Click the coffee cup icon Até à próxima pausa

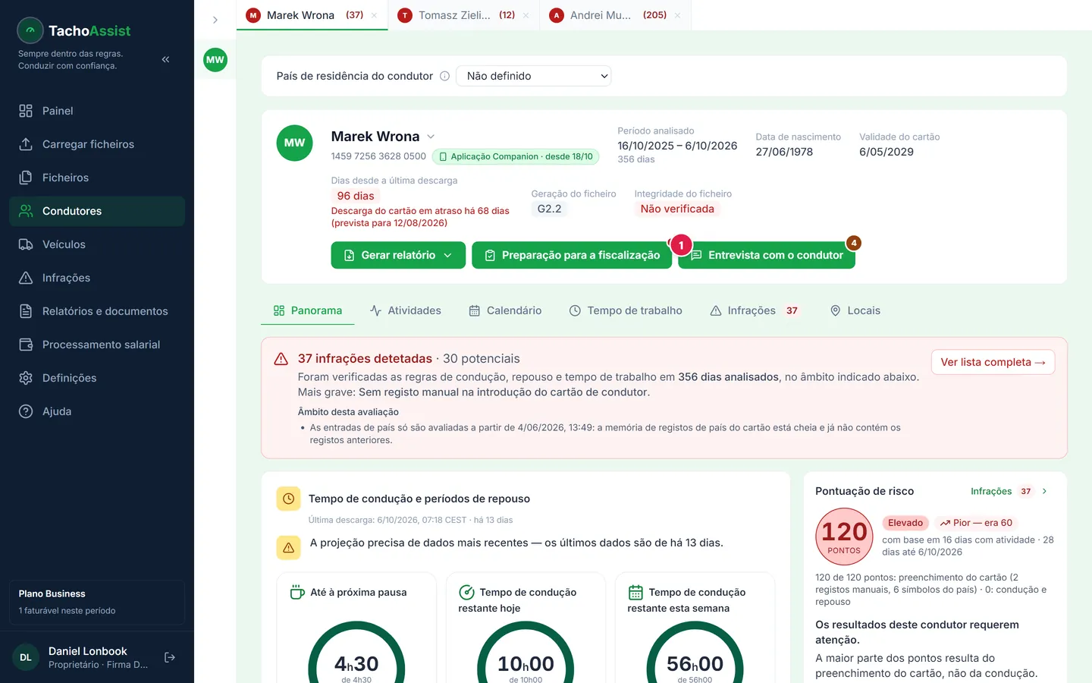298,592
